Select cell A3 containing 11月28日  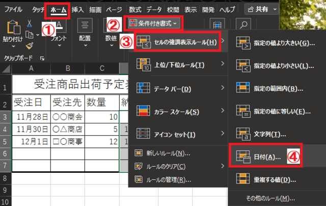32,116
